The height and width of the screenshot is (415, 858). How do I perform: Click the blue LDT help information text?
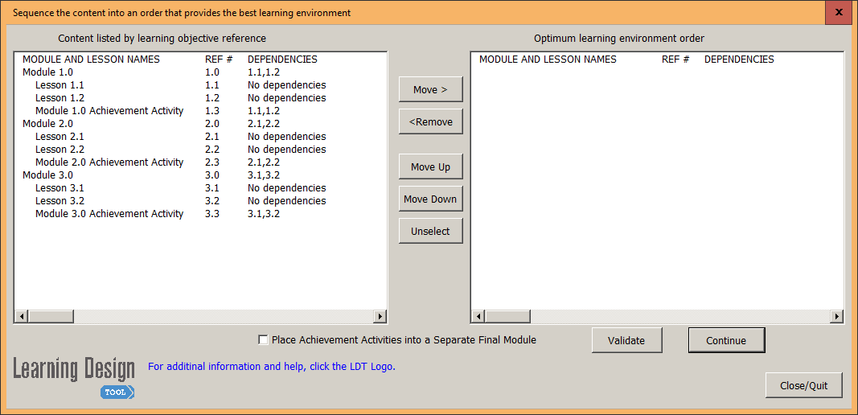(x=272, y=366)
